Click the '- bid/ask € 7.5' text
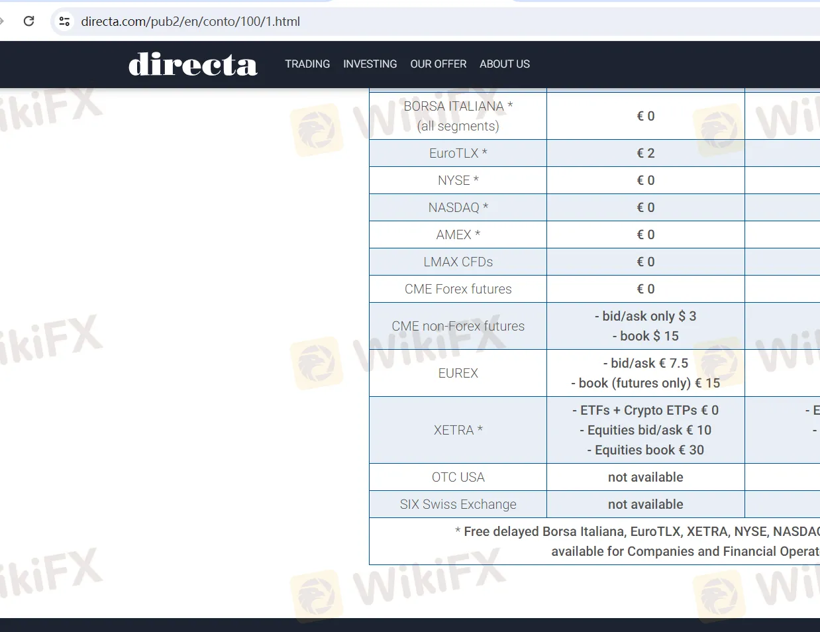 point(646,363)
